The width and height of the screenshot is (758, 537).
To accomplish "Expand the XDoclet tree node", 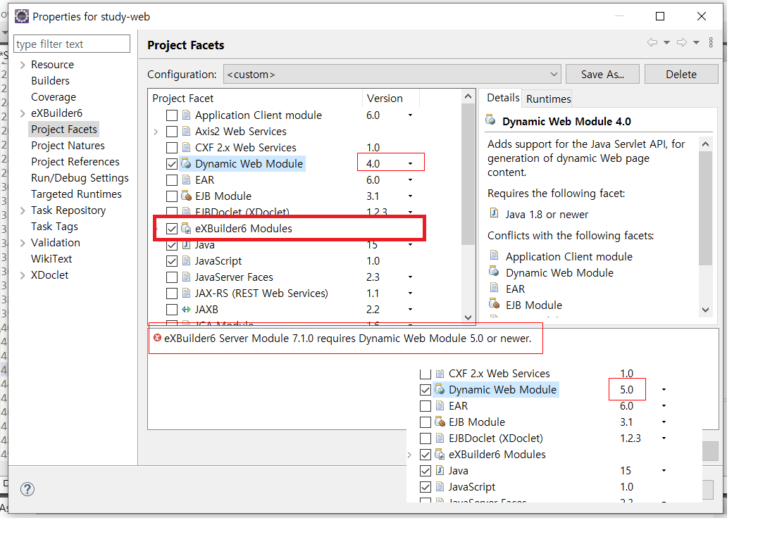I will coord(23,275).
